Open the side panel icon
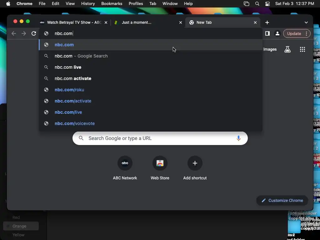 click(x=267, y=33)
